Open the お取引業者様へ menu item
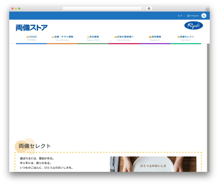 [x=124, y=38]
